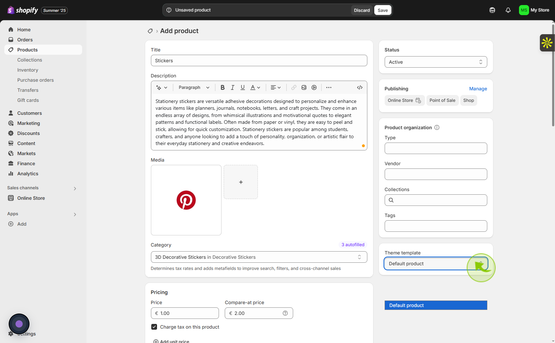Image resolution: width=555 pixels, height=343 pixels.
Task: Open the Sidekick assistant icon in top bar
Action: click(x=492, y=10)
